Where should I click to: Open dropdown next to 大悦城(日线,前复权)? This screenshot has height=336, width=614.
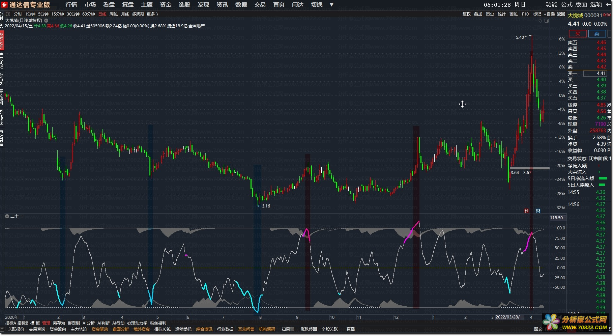46,20
